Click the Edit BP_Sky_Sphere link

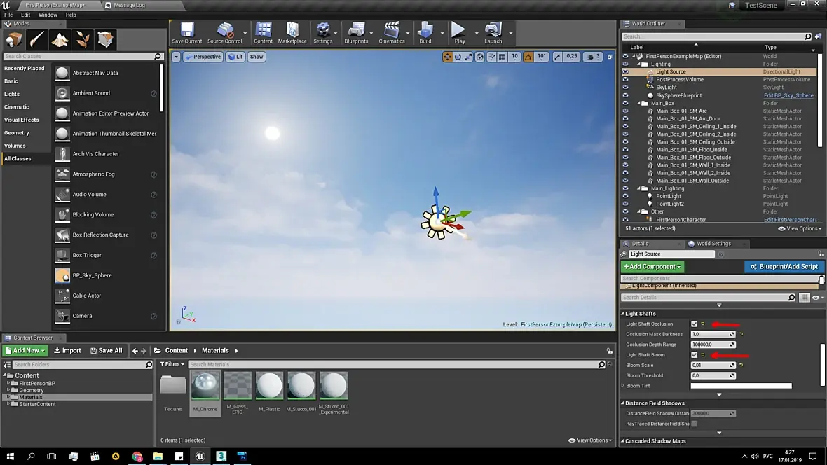click(x=788, y=95)
